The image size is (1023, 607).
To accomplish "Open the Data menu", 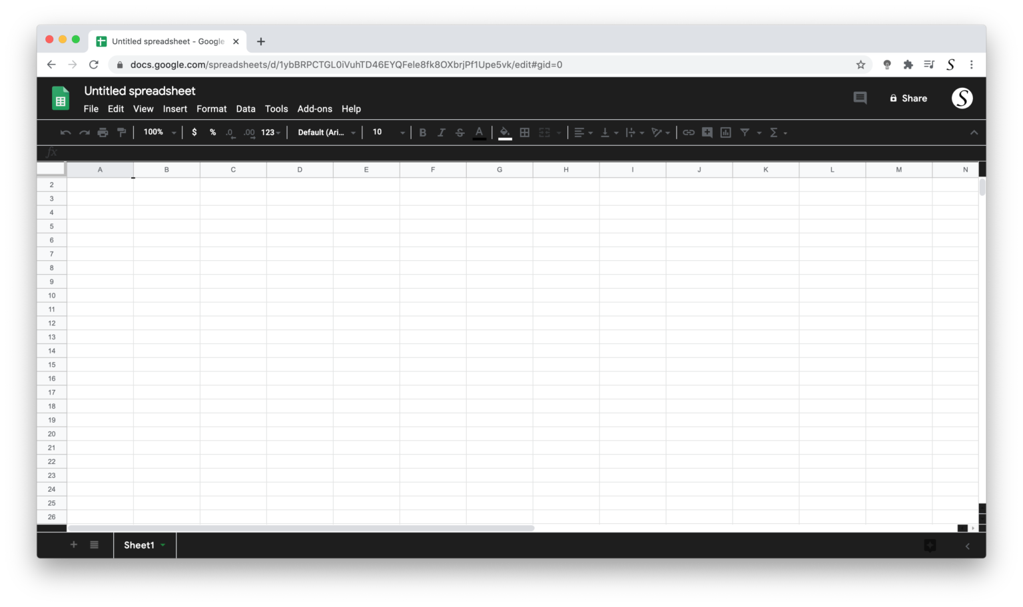I will click(245, 108).
